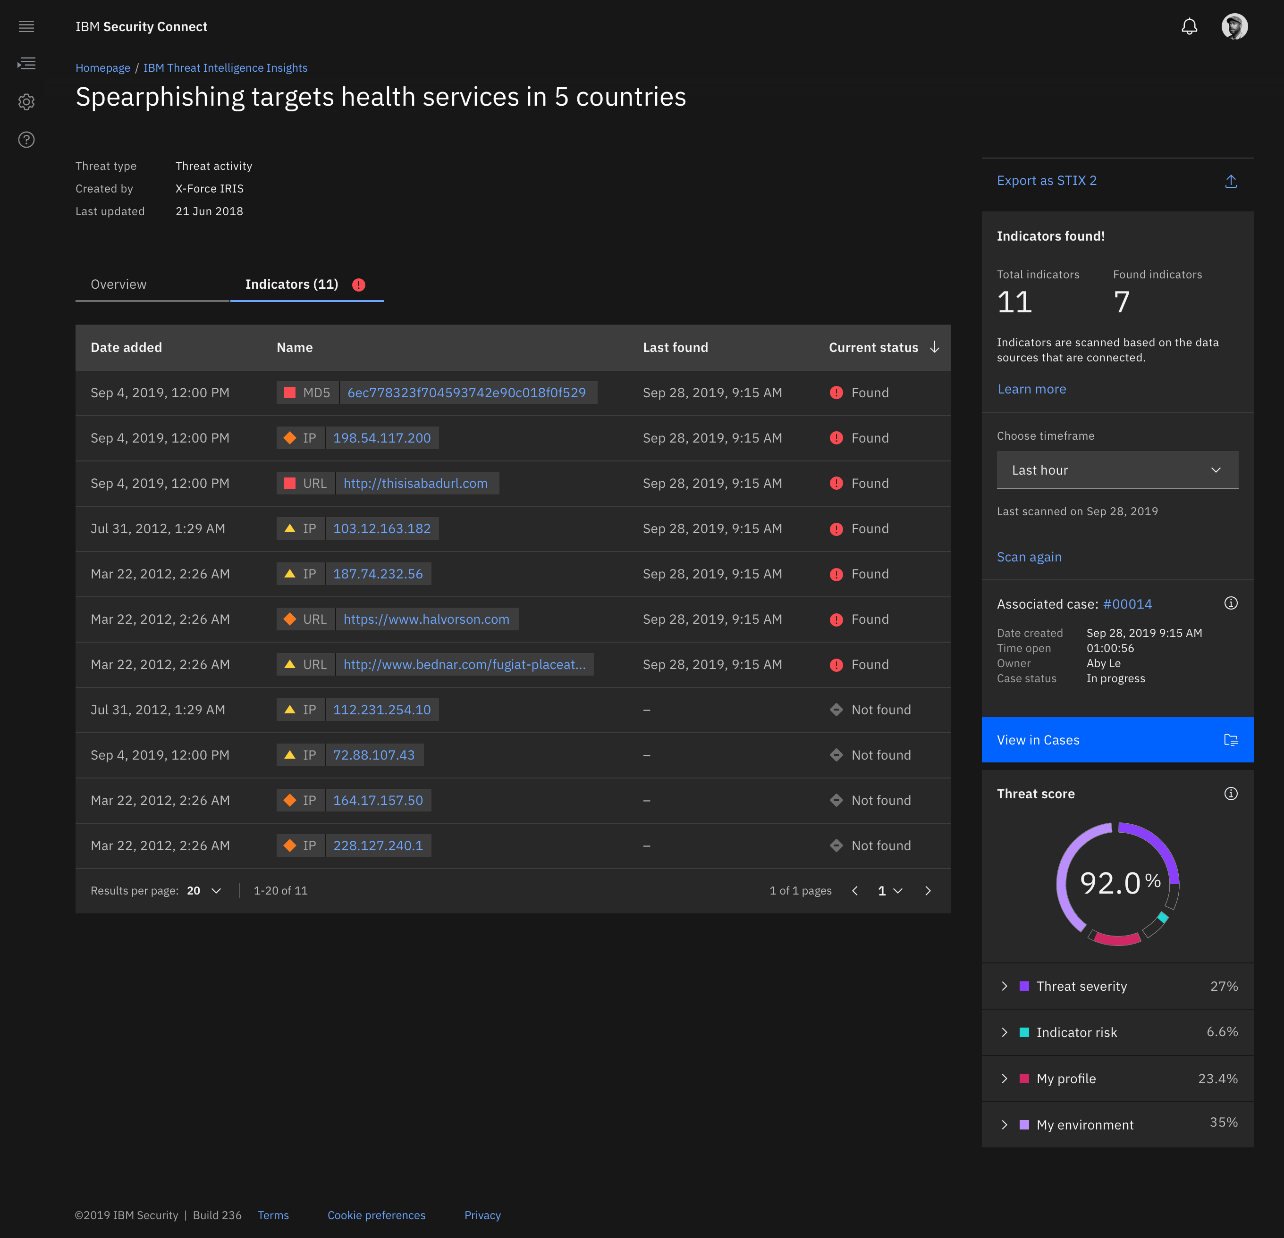Open the user avatar profile
Image resolution: width=1284 pixels, height=1238 pixels.
click(1234, 26)
